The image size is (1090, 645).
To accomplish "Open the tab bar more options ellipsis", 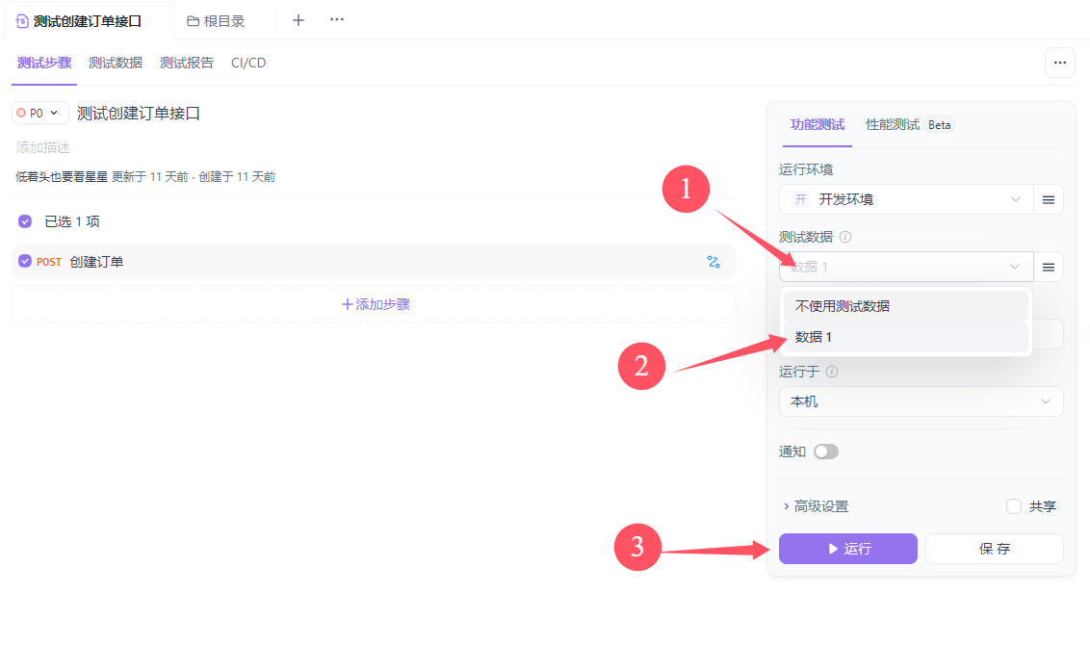I will [337, 20].
